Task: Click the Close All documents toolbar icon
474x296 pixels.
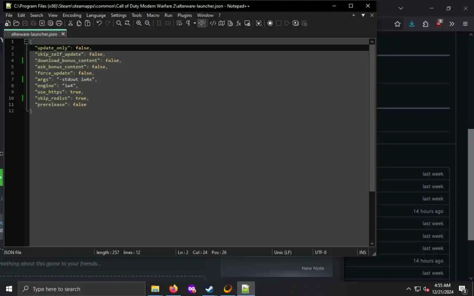Action: (50, 23)
